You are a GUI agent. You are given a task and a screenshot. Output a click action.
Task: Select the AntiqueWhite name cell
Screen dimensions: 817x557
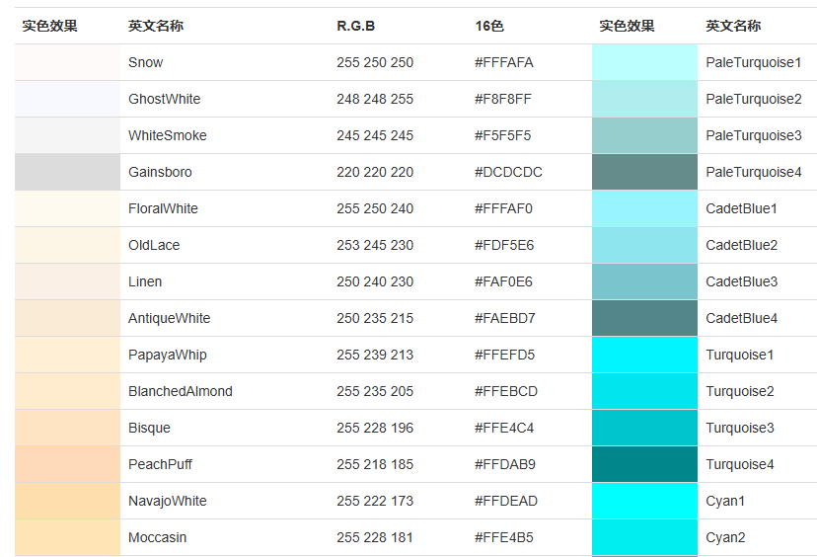pos(170,318)
